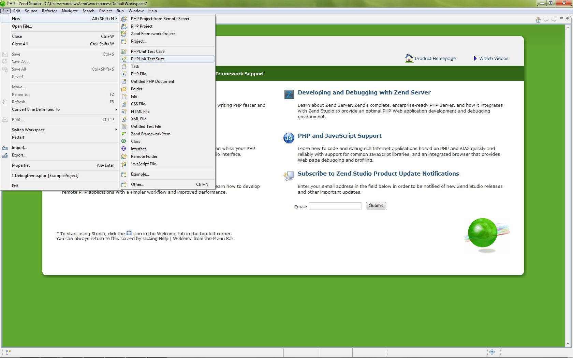Image resolution: width=573 pixels, height=358 pixels.
Task: Open the Source menu
Action: (31, 11)
